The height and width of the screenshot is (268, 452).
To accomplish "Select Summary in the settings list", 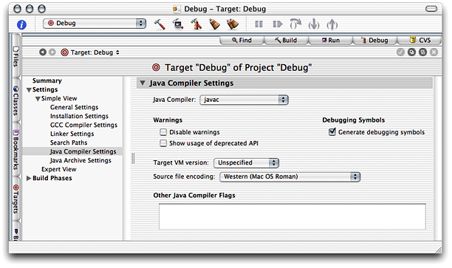I will click(47, 80).
